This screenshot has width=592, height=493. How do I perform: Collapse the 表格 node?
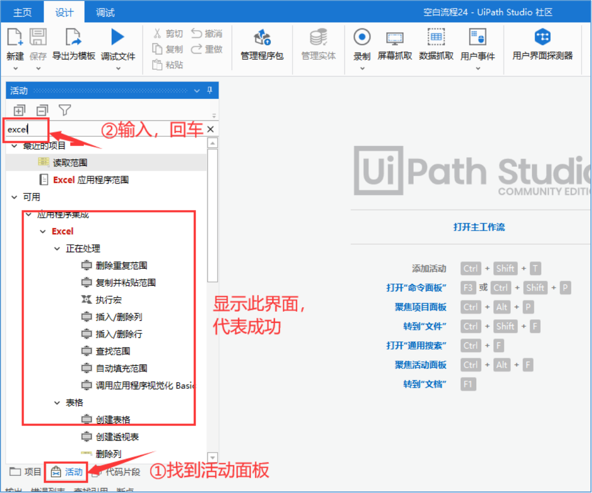coord(57,403)
